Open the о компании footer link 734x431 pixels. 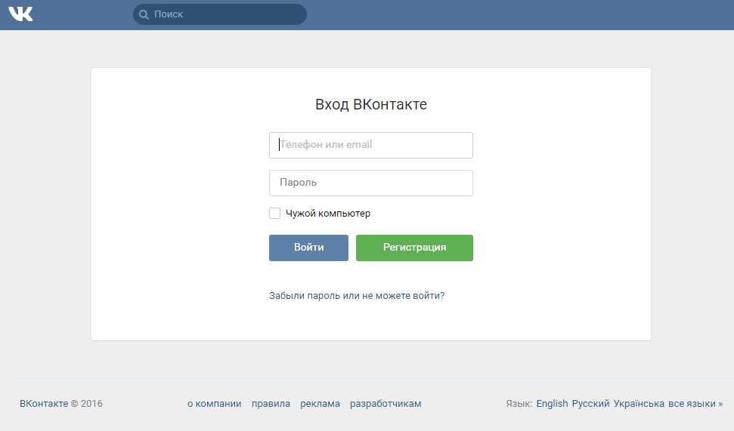215,404
